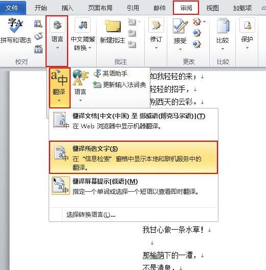Click the reject change red X icon

(197, 22)
